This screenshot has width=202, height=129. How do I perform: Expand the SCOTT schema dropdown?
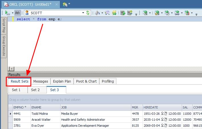pos(83,13)
